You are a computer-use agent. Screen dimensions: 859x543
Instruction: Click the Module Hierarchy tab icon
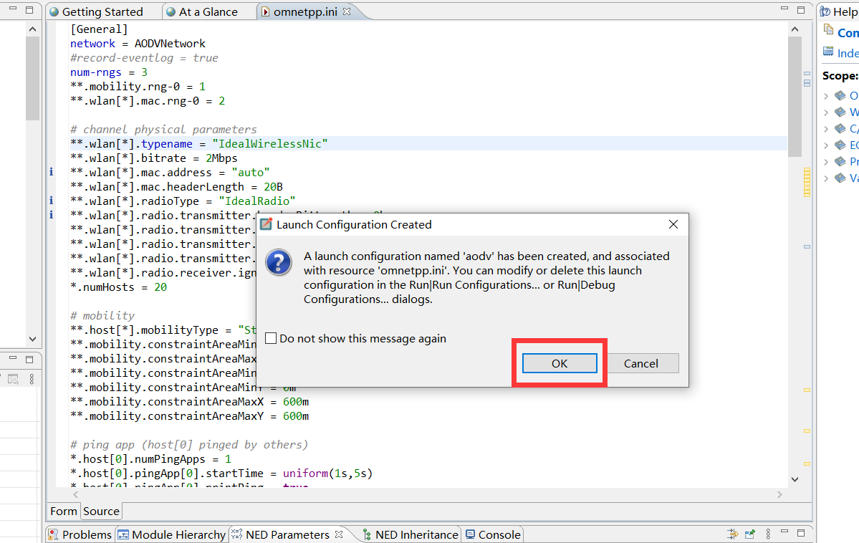pos(124,534)
